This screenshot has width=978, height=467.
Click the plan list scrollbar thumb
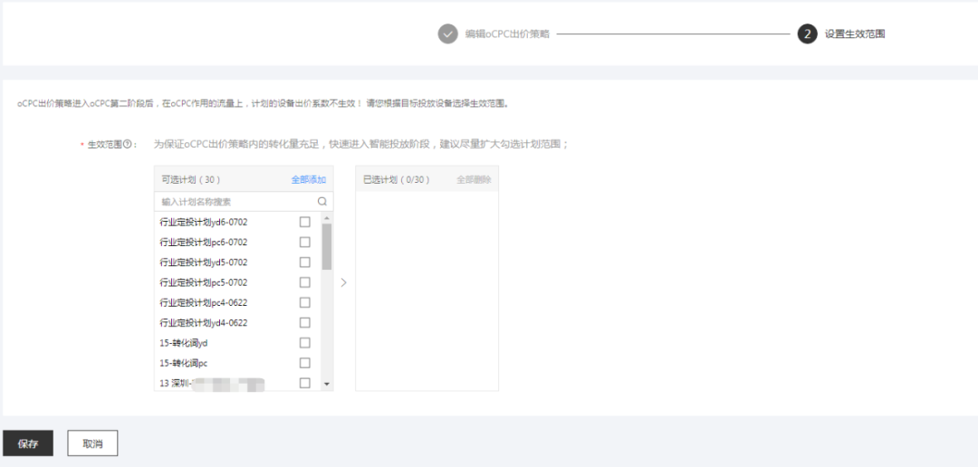coord(327,246)
